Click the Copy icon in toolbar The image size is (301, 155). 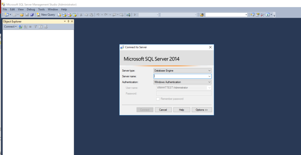86,15
